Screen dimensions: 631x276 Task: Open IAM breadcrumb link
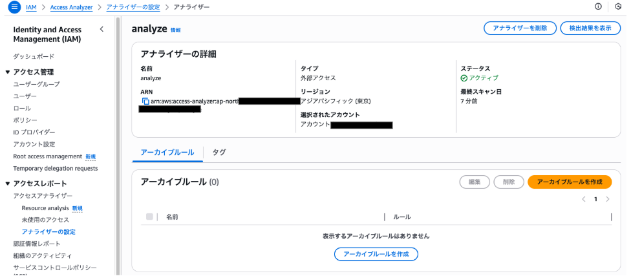[31, 6]
